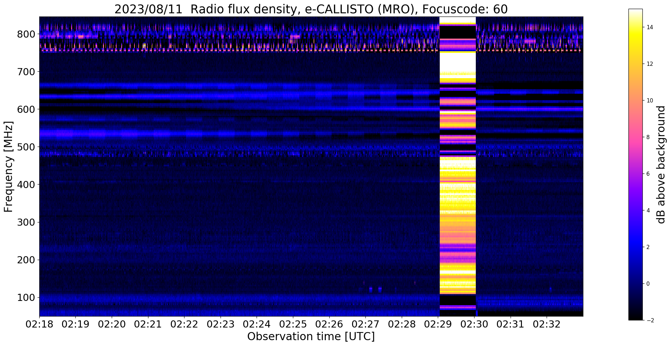Click the 02:29 time tick label
This screenshot has width=671, height=346.
(x=438, y=324)
